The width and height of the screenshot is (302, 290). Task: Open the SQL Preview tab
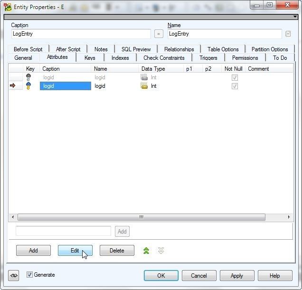click(x=136, y=49)
